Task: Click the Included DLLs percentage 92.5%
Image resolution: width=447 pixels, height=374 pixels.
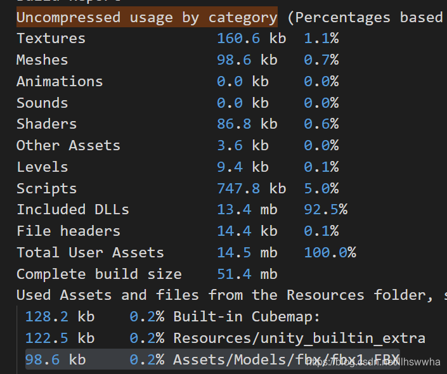Action: (x=325, y=210)
